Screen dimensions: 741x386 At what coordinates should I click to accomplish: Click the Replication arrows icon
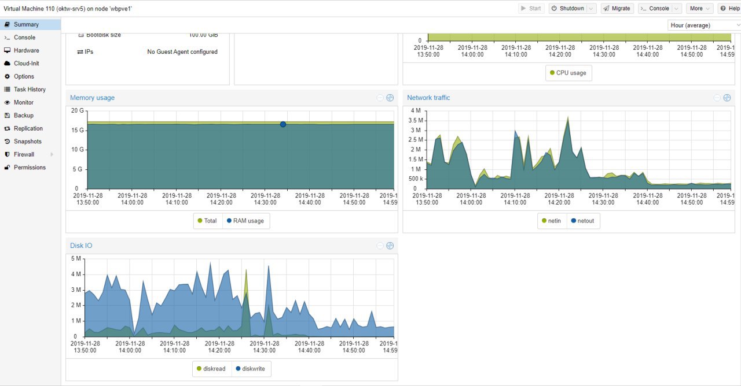8,128
